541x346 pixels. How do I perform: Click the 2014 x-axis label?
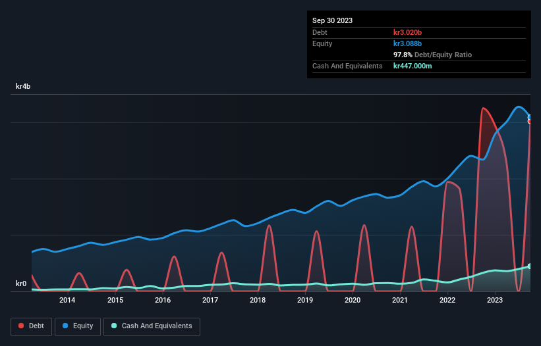click(x=67, y=300)
